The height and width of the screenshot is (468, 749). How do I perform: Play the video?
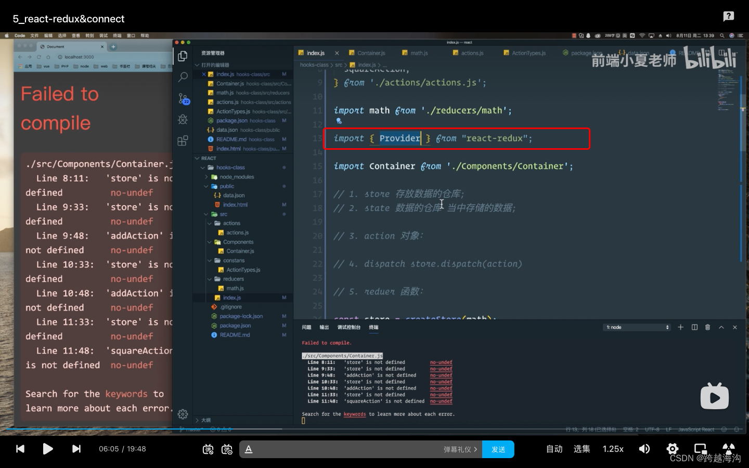tap(48, 449)
